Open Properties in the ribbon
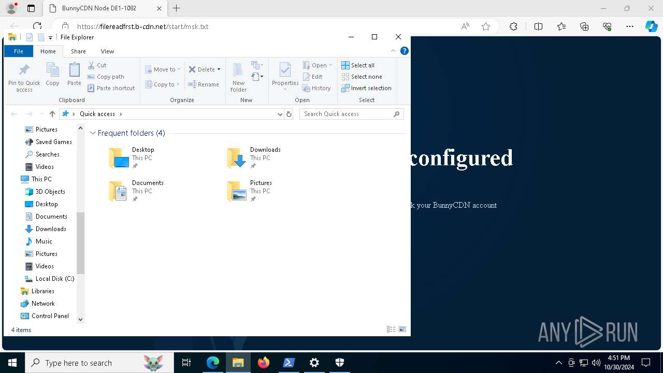The height and width of the screenshot is (373, 663). tap(285, 76)
